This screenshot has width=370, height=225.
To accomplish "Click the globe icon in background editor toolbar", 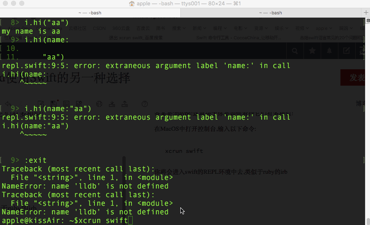I will point(99,104).
